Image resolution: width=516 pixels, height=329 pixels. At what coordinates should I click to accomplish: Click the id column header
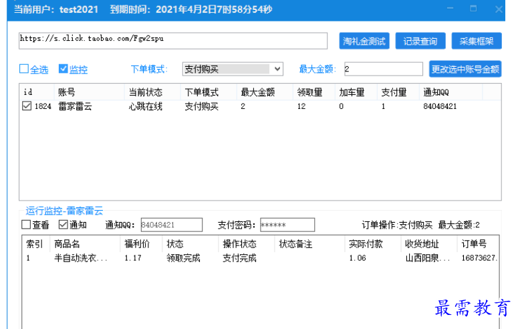[x=37, y=92]
